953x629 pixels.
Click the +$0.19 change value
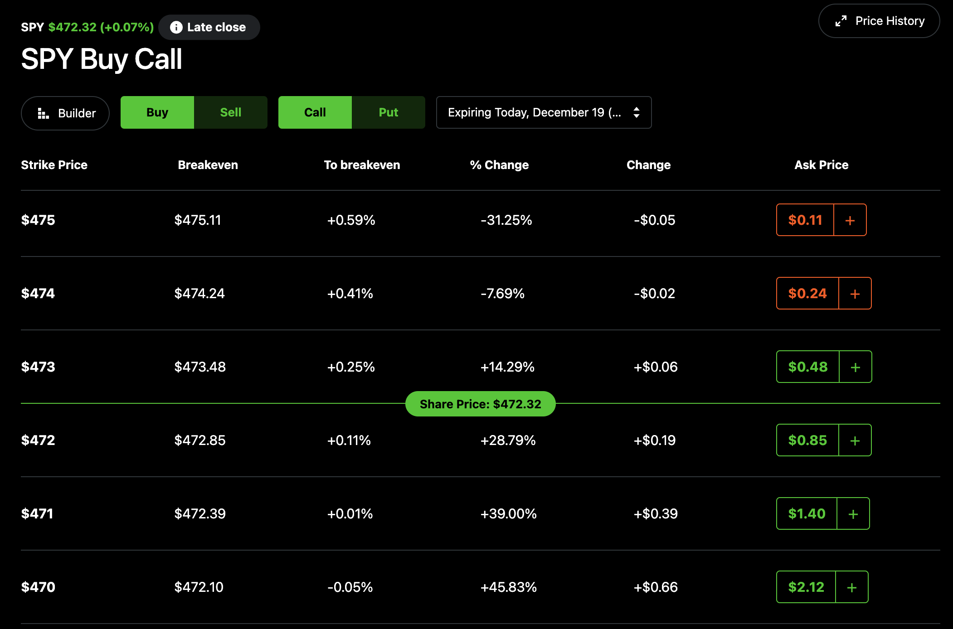pyautogui.click(x=655, y=440)
